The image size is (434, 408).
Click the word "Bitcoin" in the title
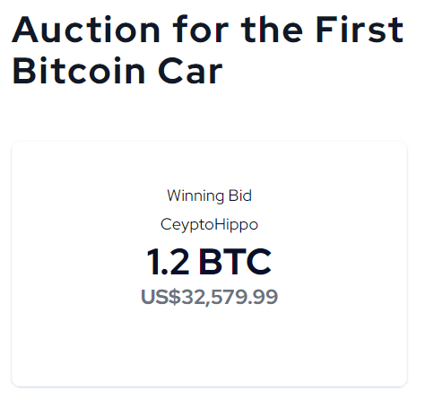tap(79, 71)
